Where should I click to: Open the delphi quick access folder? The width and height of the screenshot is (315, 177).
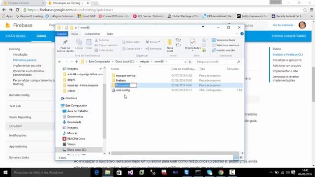(x=71, y=80)
